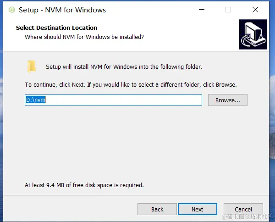Click the installer computer icon

coord(252,34)
